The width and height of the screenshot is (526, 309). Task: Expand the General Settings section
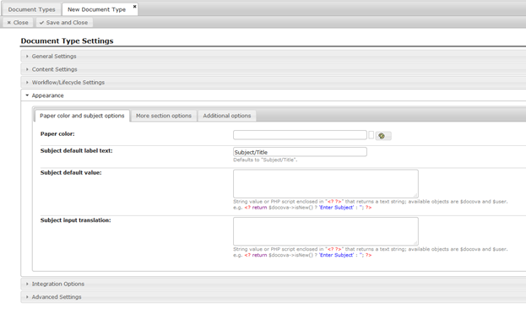pos(273,56)
